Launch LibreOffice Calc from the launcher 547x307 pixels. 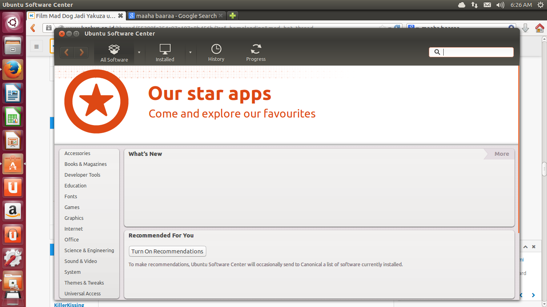[13, 117]
